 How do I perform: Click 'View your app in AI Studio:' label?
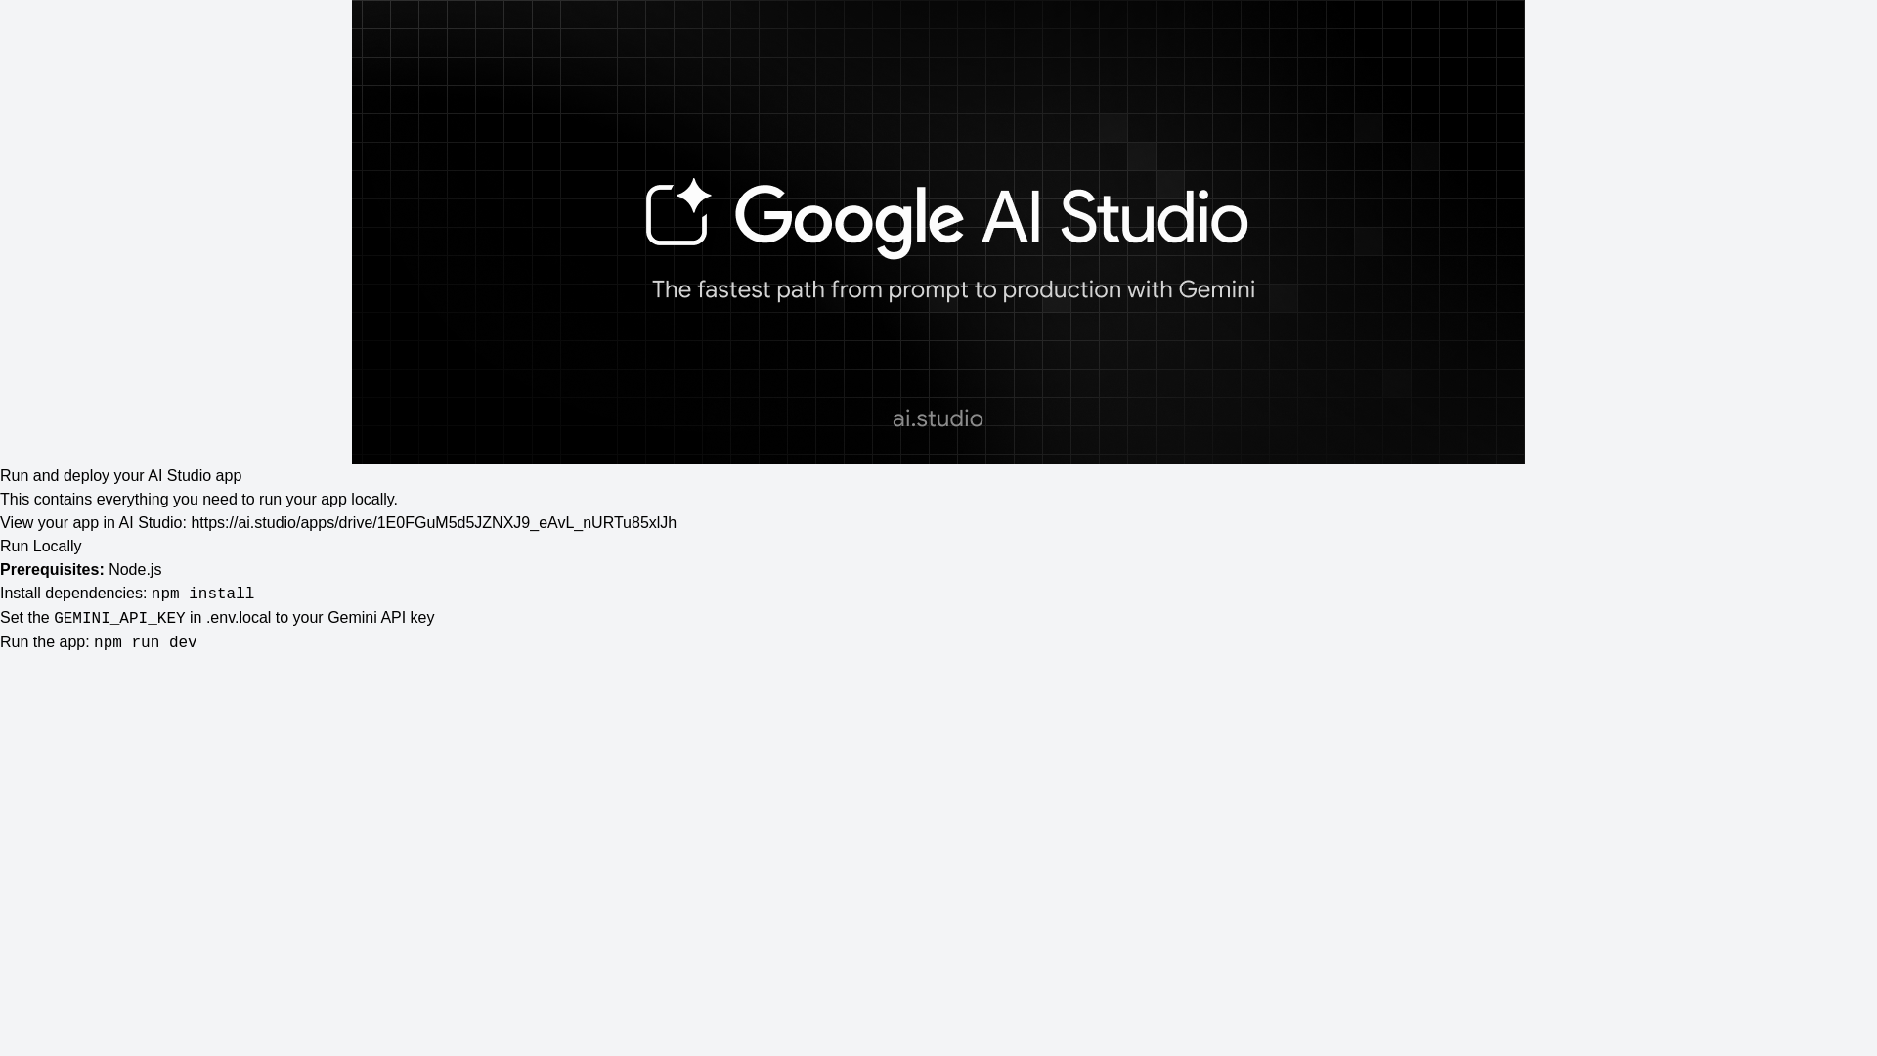pyautogui.click(x=93, y=523)
